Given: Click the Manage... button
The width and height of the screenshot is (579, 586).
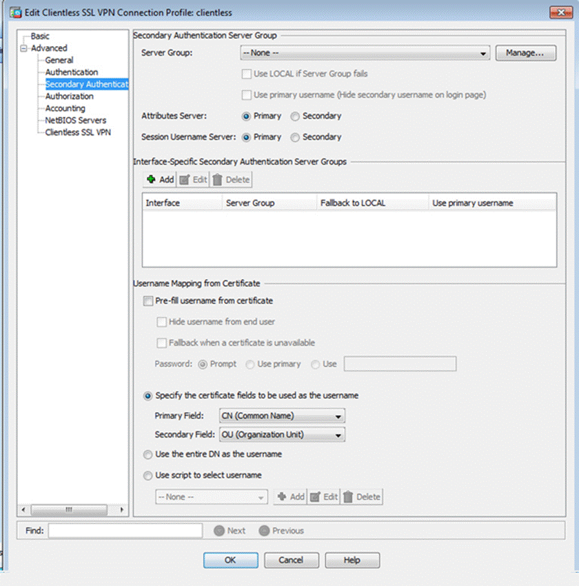Looking at the screenshot, I should [525, 53].
